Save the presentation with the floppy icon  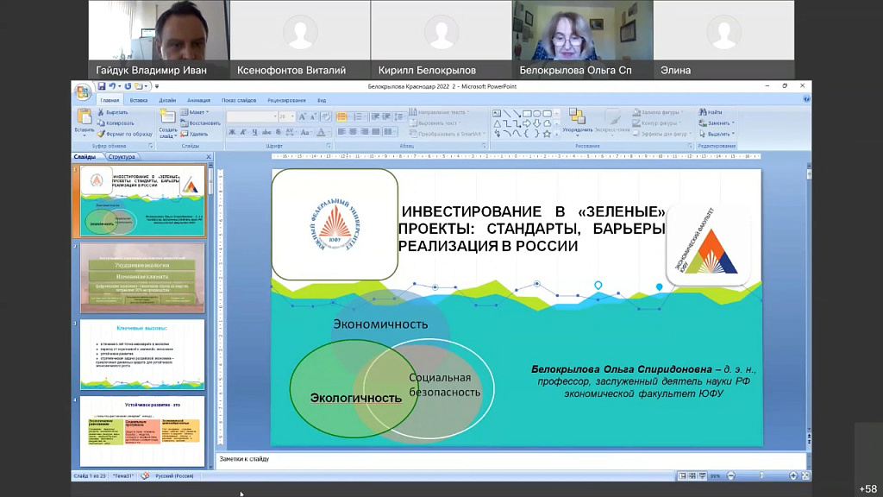pos(102,86)
